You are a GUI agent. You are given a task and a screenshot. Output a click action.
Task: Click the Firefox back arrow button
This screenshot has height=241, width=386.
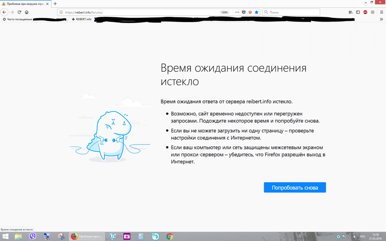coord(4,12)
